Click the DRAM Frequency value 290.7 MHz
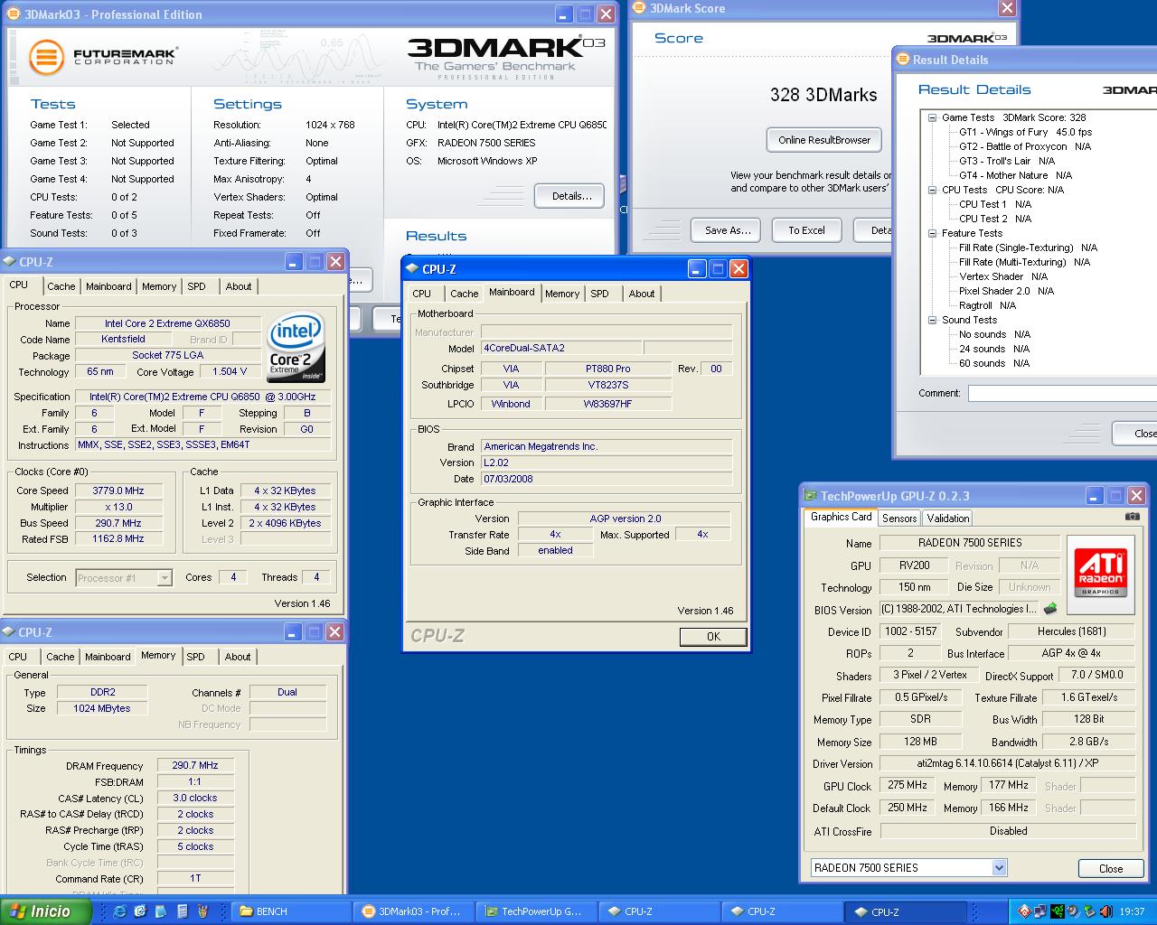This screenshot has height=925, width=1157. click(194, 765)
